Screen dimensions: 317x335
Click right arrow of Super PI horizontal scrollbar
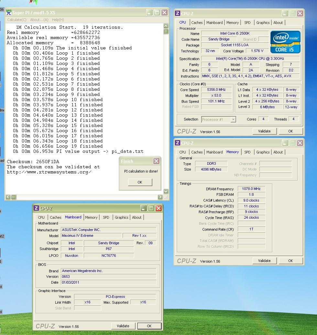tap(160, 197)
